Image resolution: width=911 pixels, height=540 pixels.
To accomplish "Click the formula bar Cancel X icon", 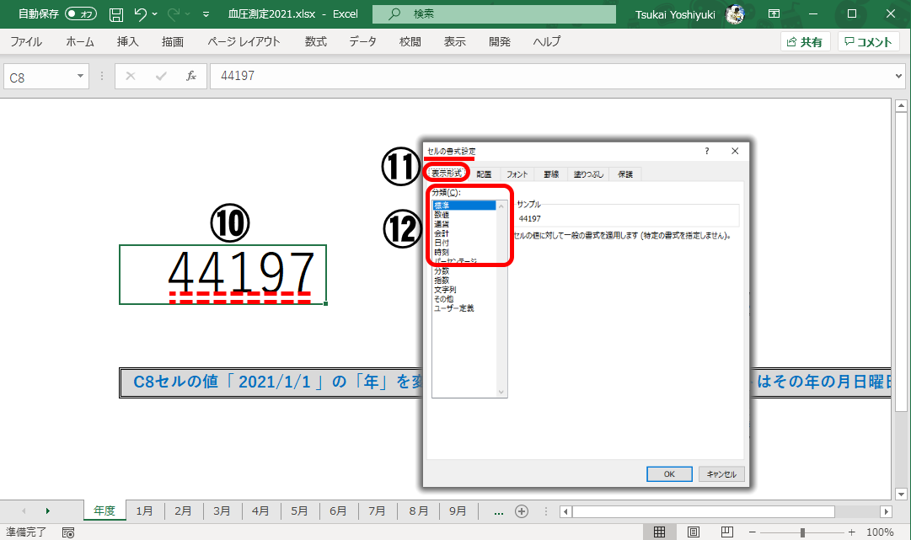I will pyautogui.click(x=131, y=76).
